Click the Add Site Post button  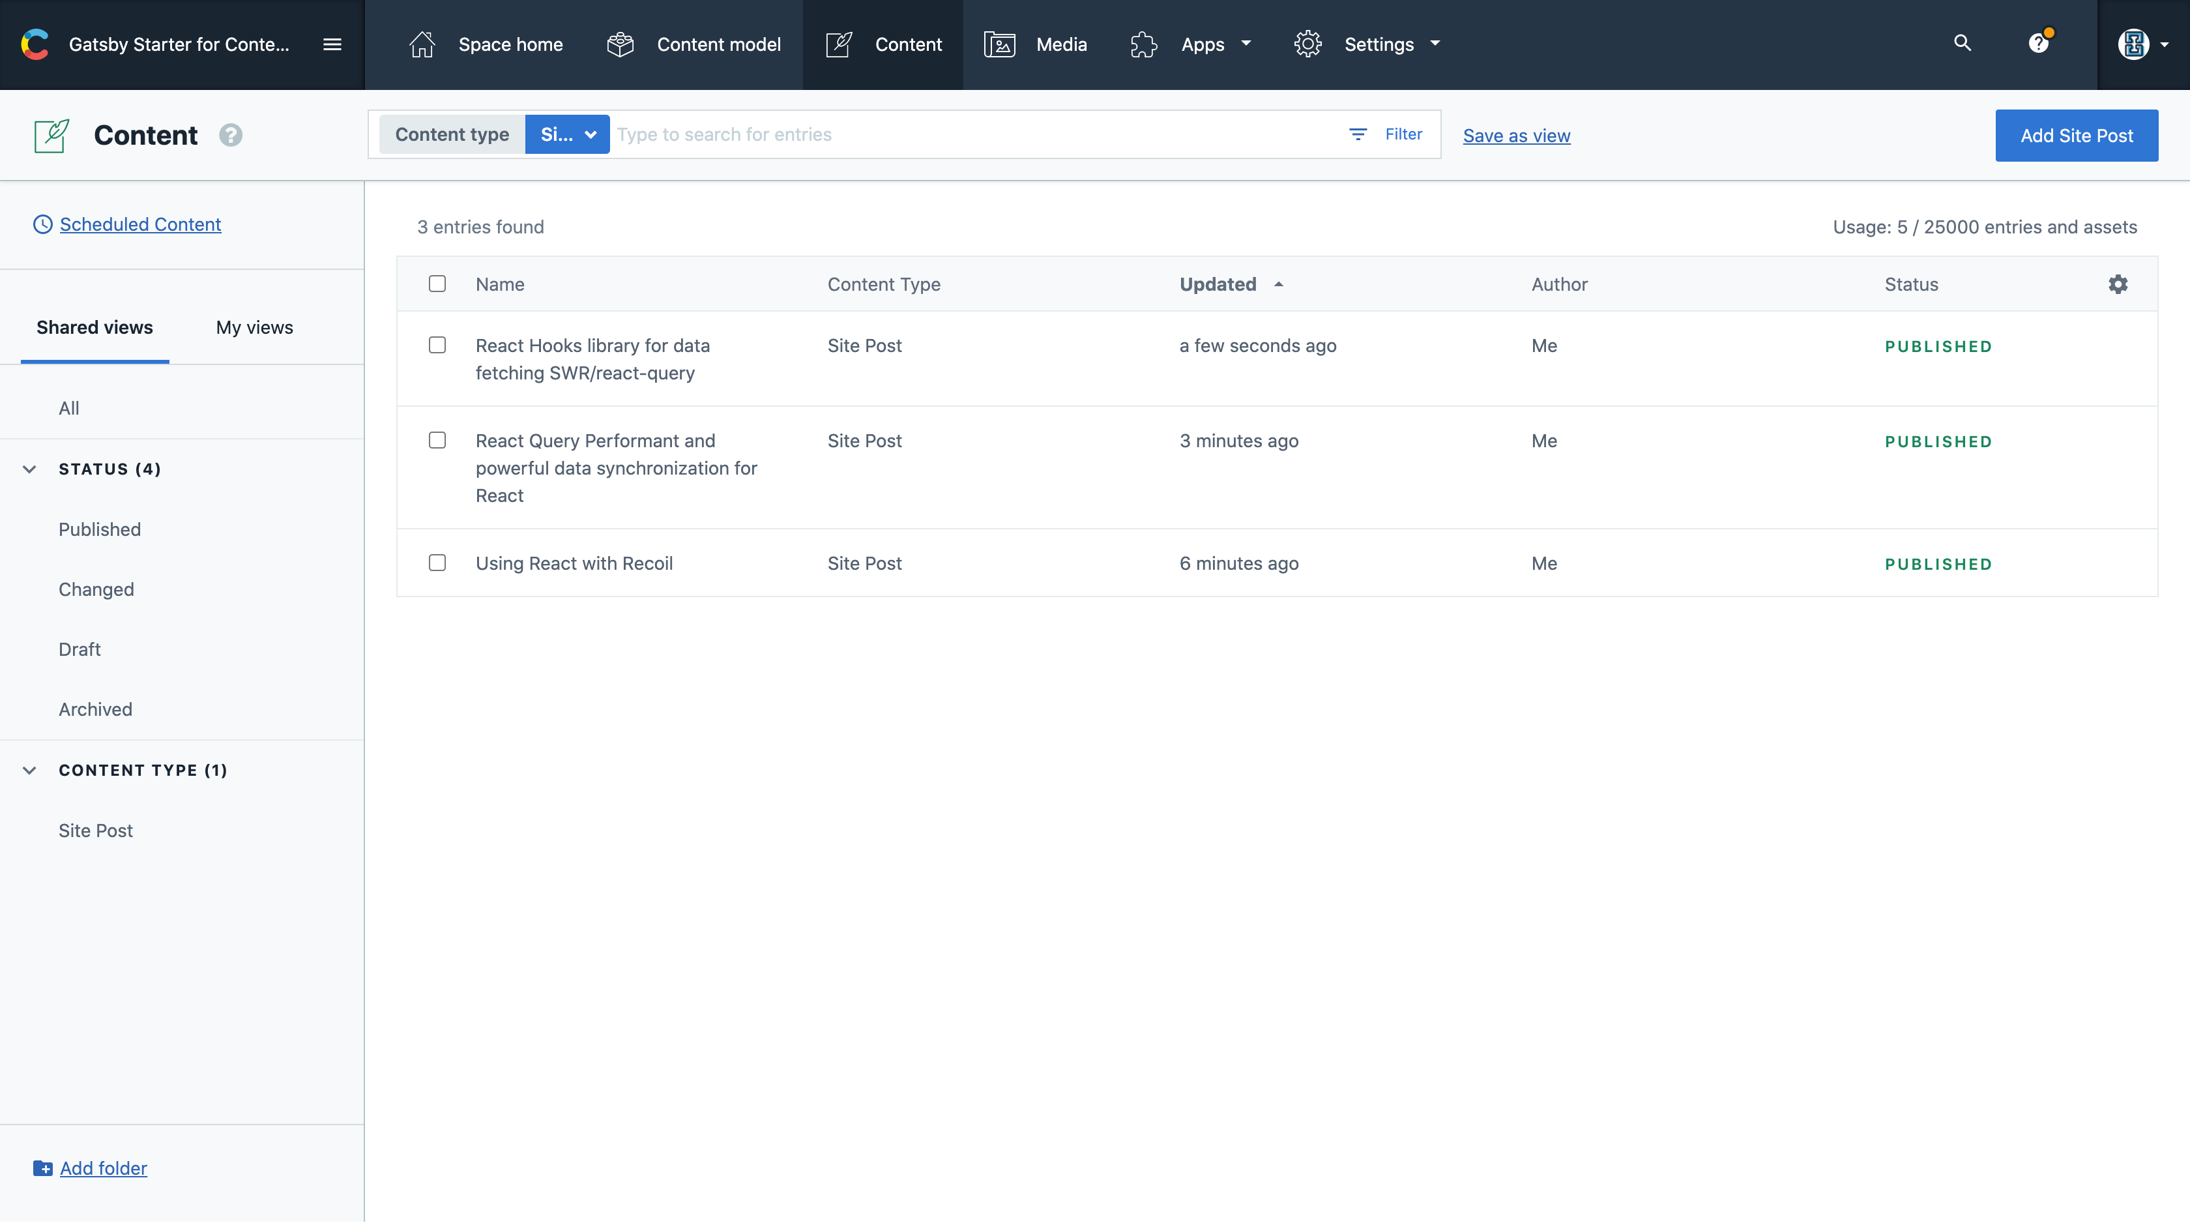(x=2077, y=135)
